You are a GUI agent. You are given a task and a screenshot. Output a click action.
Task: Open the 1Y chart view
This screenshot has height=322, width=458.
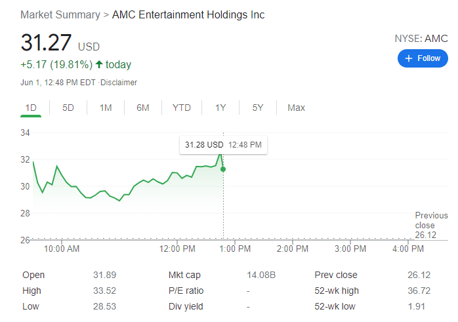220,108
